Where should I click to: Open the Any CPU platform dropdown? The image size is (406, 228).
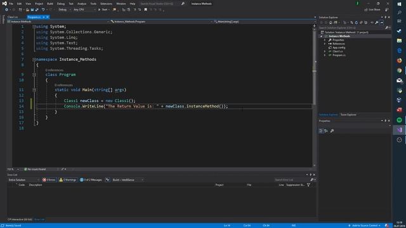(84, 9)
